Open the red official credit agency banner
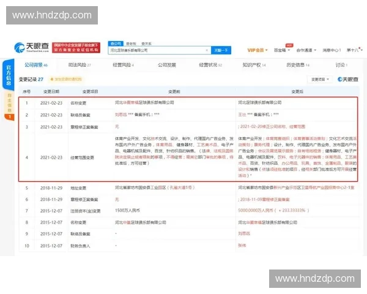The image size is (367, 294). (76, 48)
